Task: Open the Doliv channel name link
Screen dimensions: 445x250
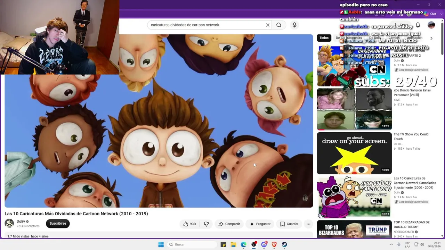Action: (21, 222)
